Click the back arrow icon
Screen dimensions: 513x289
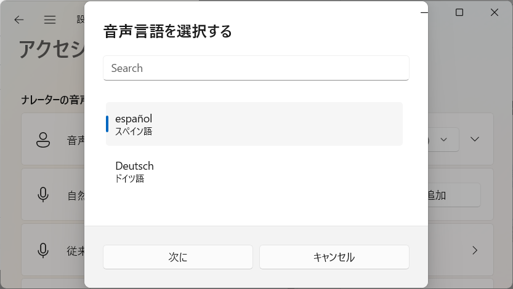[x=19, y=20]
